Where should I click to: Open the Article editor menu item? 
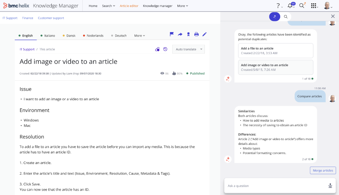coord(129,6)
